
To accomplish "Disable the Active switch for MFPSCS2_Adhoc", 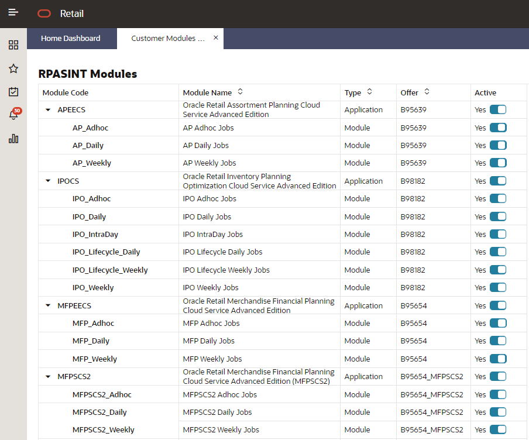I will click(498, 394).
